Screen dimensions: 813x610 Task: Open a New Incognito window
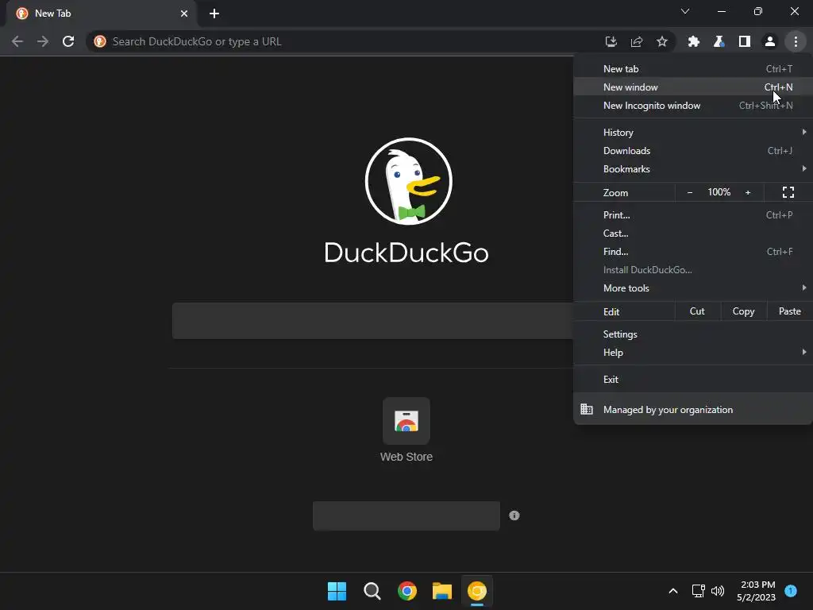tap(692, 106)
